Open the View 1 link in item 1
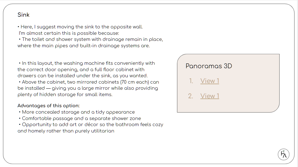 tap(210, 81)
